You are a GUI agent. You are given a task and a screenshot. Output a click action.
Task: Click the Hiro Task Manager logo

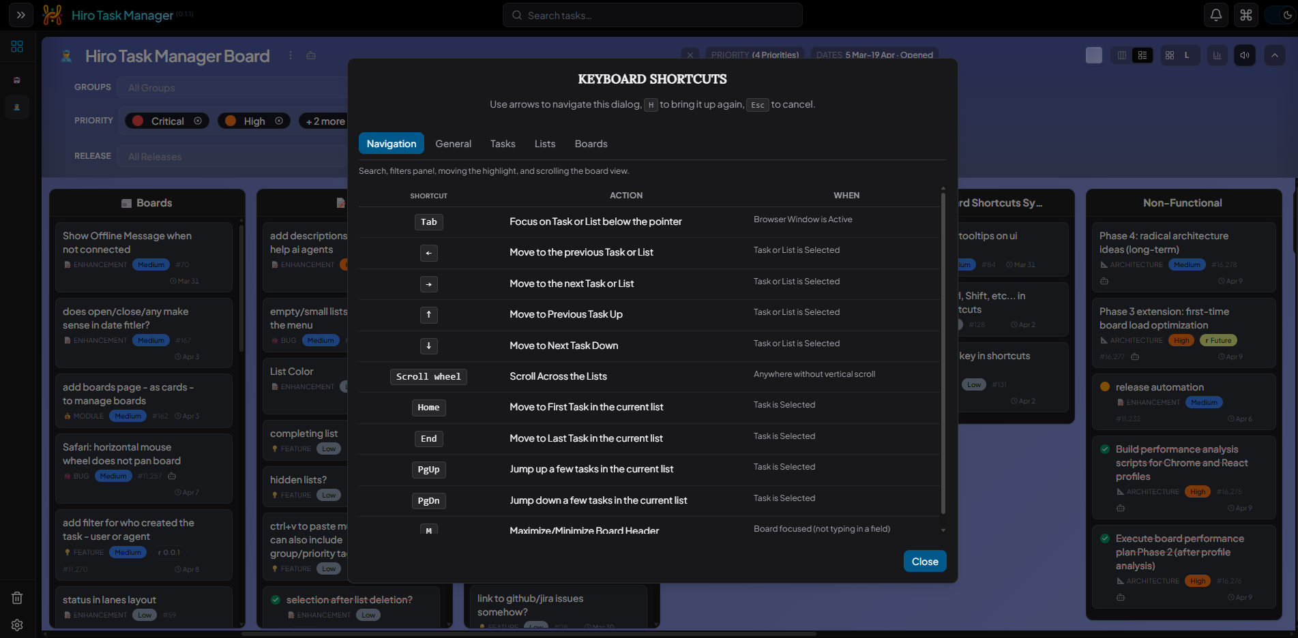click(51, 14)
